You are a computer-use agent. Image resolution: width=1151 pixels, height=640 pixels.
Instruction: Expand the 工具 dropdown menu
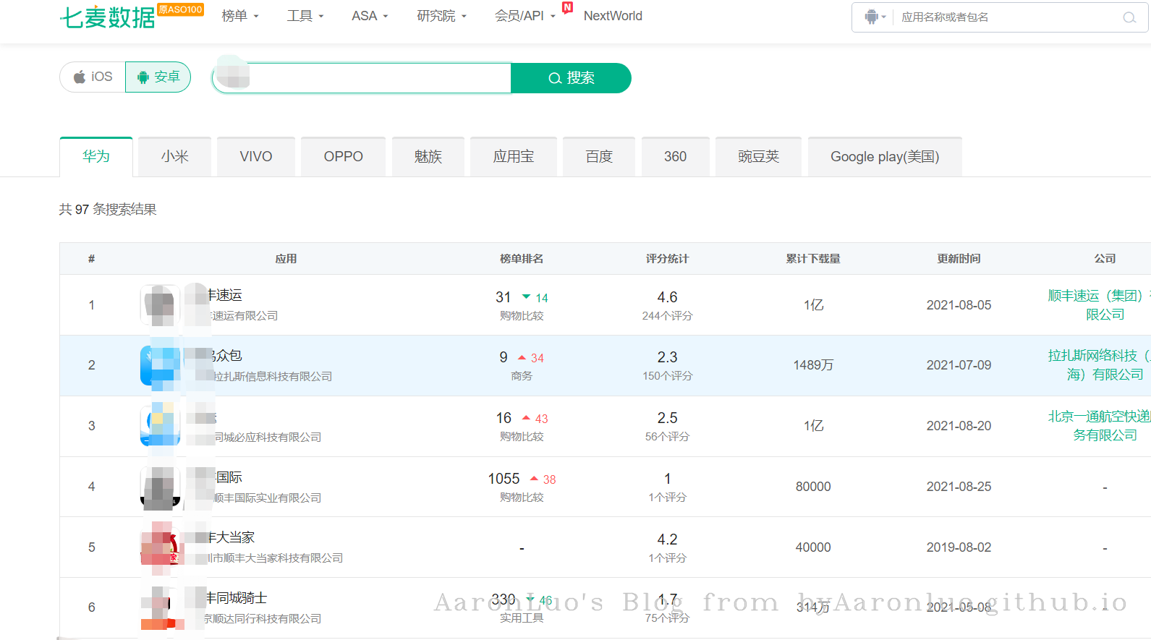(x=305, y=16)
